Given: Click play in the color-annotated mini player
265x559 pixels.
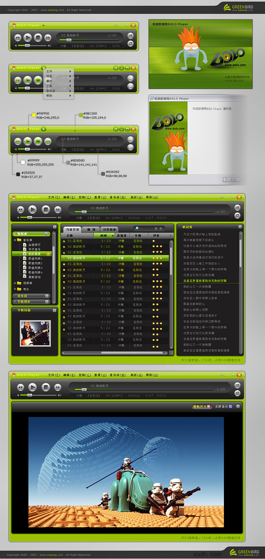Looking at the screenshot, I should click(x=27, y=141).
